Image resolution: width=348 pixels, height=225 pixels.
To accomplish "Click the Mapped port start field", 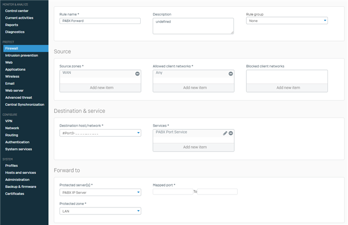I will tap(173, 191).
